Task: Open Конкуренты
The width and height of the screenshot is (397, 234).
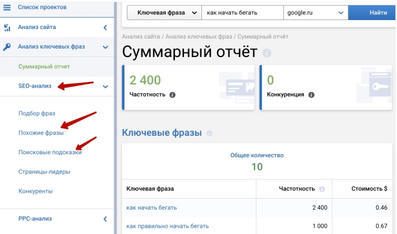Action: 35,191
